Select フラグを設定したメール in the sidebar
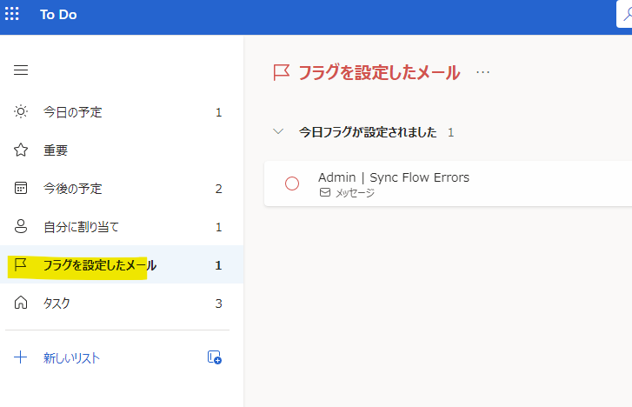 point(122,265)
